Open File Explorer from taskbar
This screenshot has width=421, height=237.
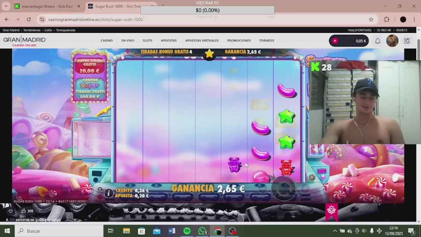126,231
